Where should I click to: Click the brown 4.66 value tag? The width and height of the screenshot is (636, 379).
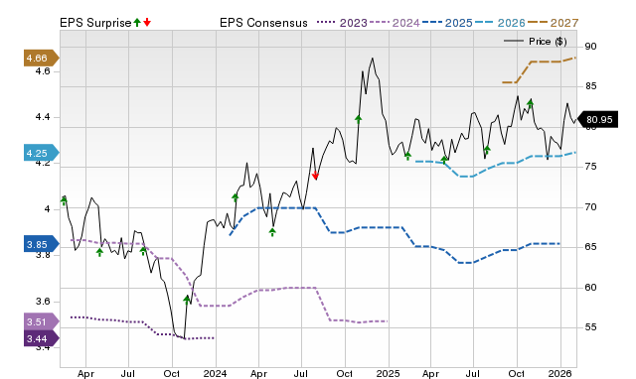41,58
